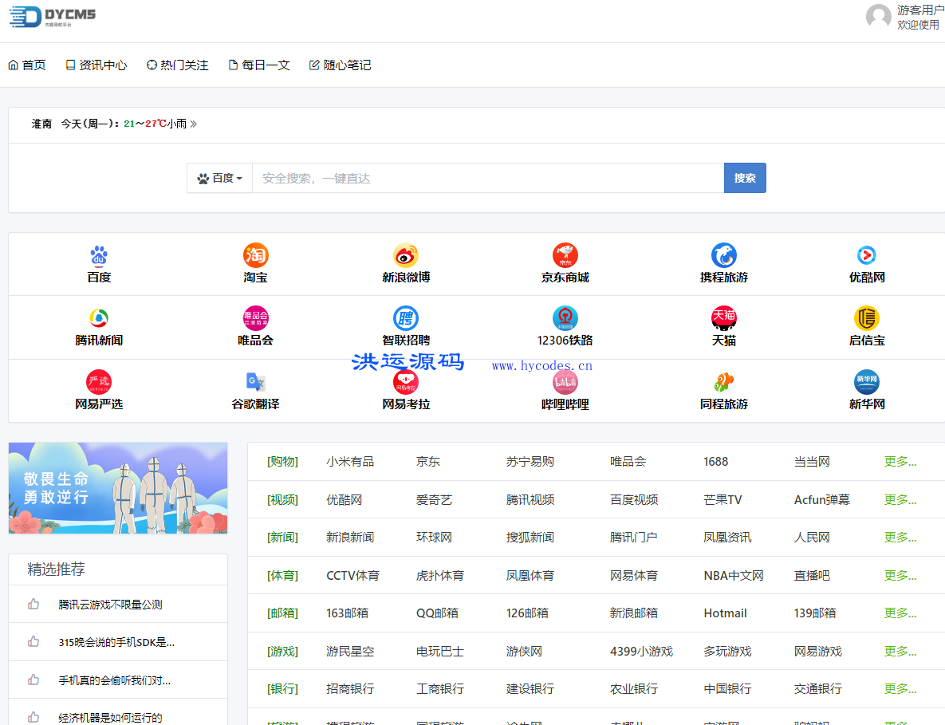The image size is (945, 725).
Task: Open 小米有品 link
Action: point(350,462)
